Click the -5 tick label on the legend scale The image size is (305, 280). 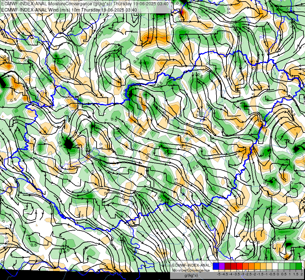(x=219, y=274)
